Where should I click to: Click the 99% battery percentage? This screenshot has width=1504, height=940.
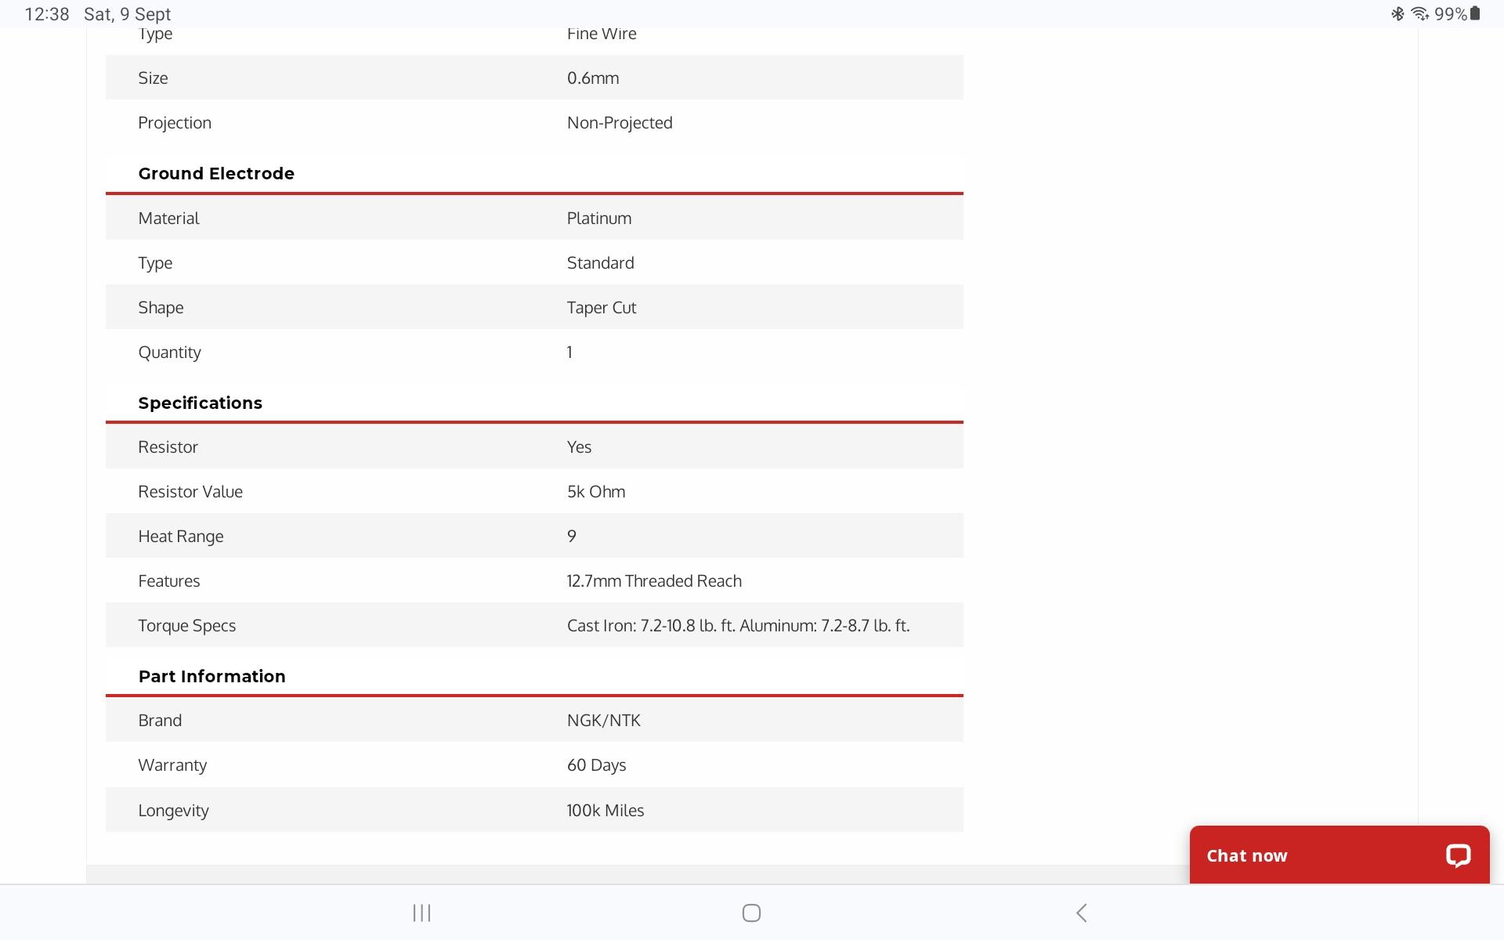pyautogui.click(x=1451, y=14)
